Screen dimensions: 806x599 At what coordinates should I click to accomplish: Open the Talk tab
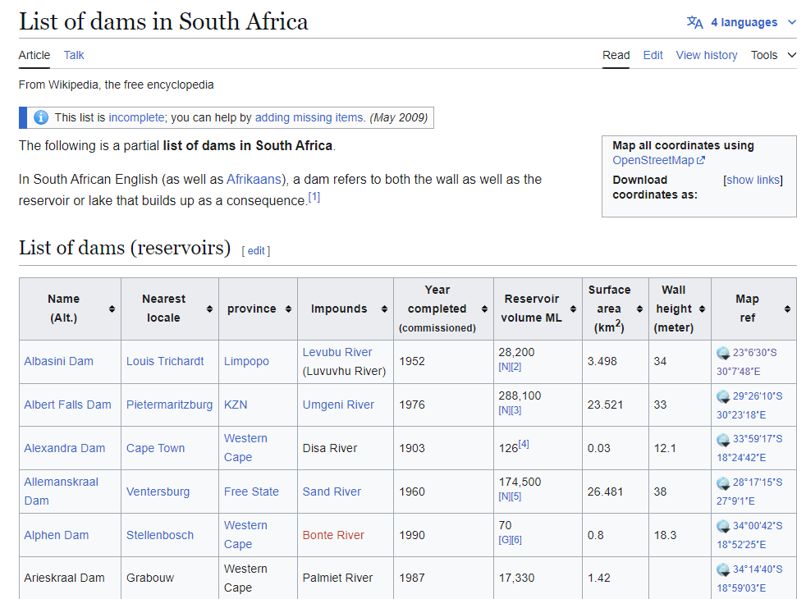[x=74, y=55]
